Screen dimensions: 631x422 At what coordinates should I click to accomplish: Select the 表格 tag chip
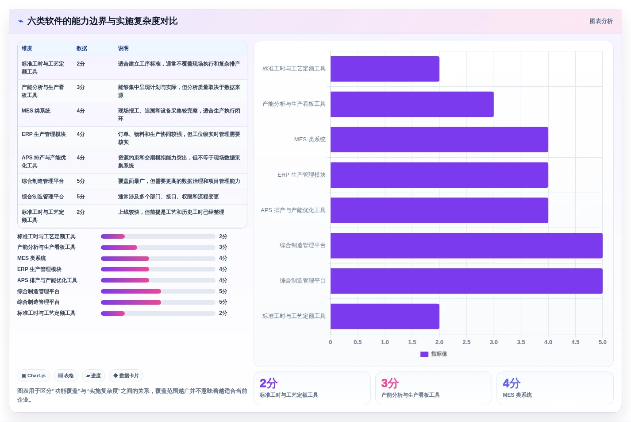click(66, 376)
